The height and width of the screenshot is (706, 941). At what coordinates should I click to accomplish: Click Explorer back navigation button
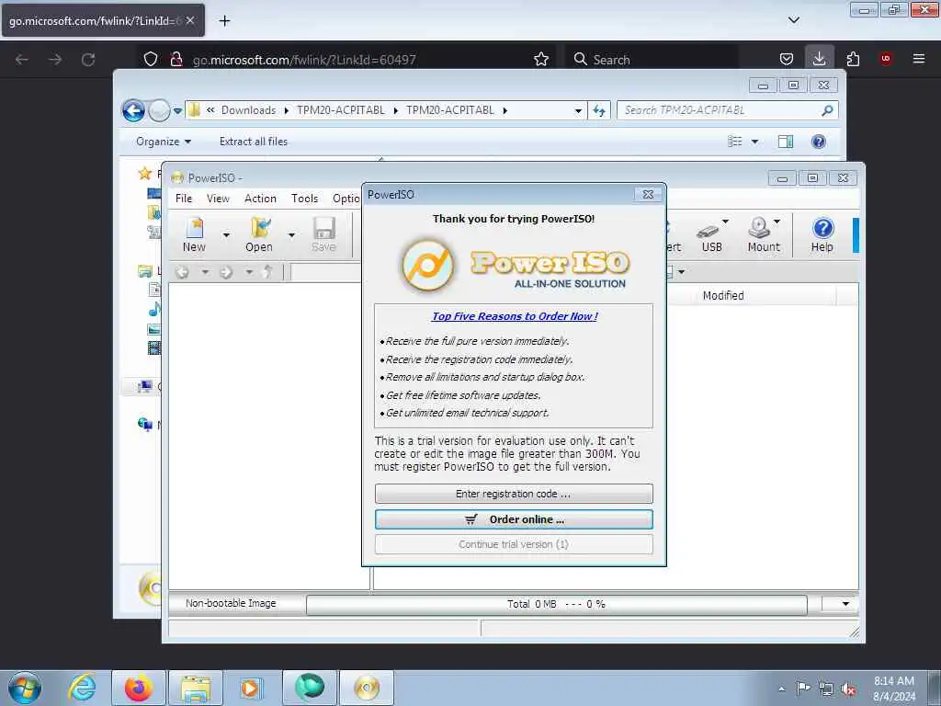(133, 110)
